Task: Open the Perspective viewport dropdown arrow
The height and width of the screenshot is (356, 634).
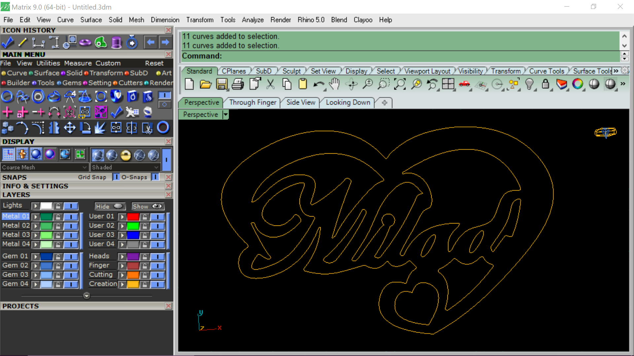Action: tap(226, 115)
